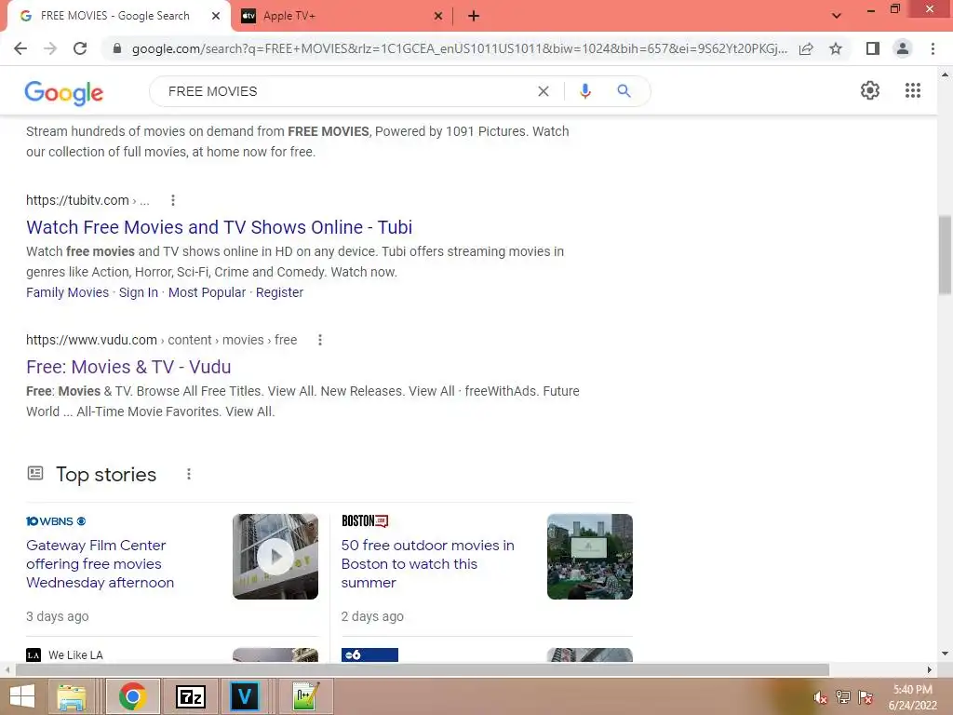This screenshot has width=953, height=715.
Task: Bookmark this page with the star icon
Action: click(x=836, y=48)
